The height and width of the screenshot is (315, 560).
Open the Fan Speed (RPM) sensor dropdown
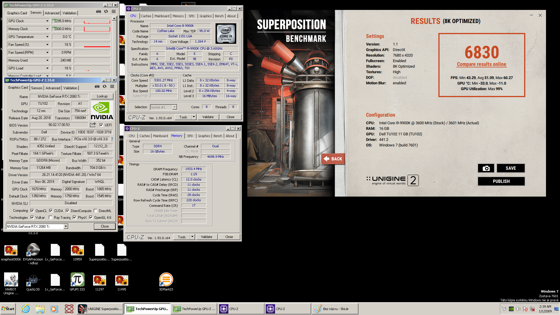[x=47, y=52]
